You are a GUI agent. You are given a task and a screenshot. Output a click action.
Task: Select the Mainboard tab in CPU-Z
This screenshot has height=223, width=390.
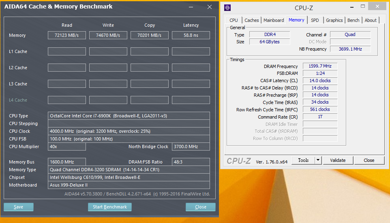(x=274, y=20)
